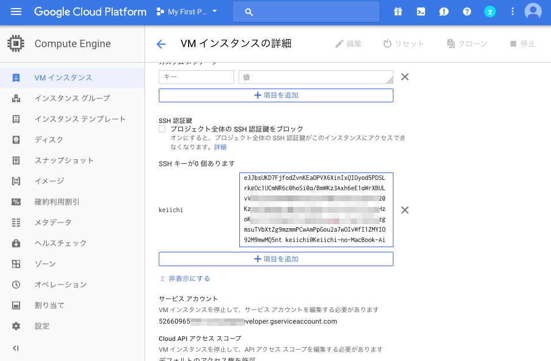
Task: Open スナップショット in sidebar
Action: pos(72,160)
